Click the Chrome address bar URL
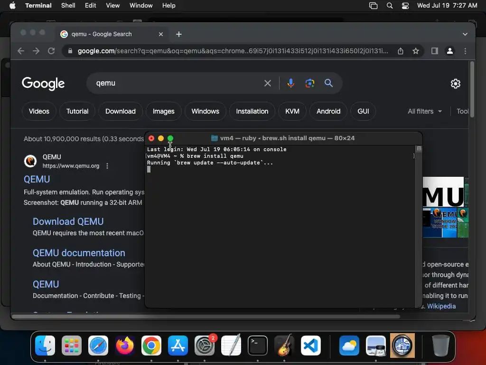 pos(233,51)
